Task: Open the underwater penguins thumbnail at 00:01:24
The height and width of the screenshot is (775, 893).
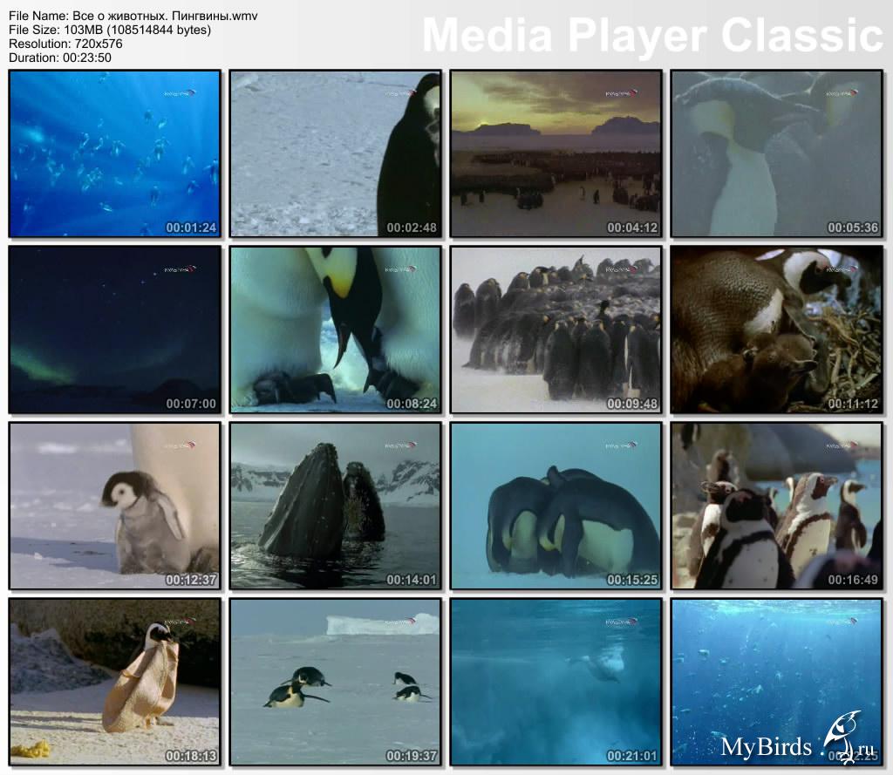Action: (114, 153)
